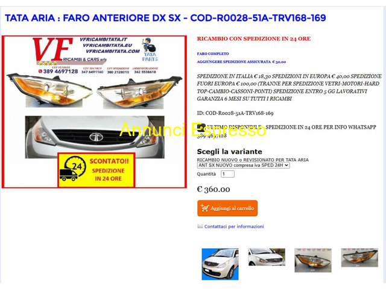This screenshot has width=386, height=289.
Task: View the third thumbnail of the orange headlight
Action: click(x=313, y=260)
